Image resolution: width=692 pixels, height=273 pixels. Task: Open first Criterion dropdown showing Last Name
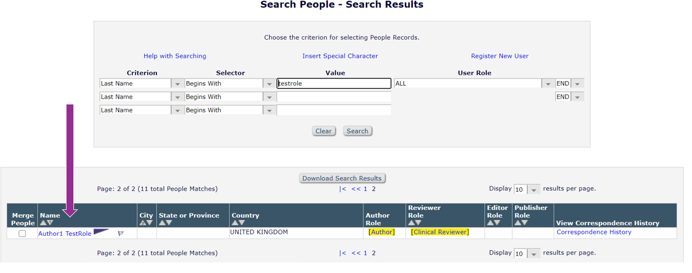pyautogui.click(x=178, y=84)
